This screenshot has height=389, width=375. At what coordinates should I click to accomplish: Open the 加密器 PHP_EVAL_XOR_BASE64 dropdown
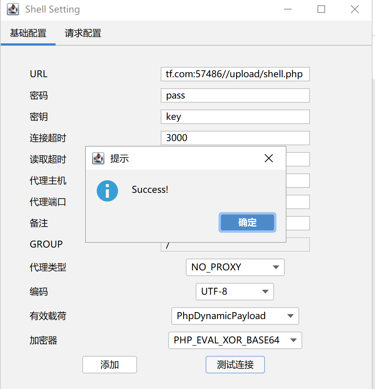pos(235,340)
